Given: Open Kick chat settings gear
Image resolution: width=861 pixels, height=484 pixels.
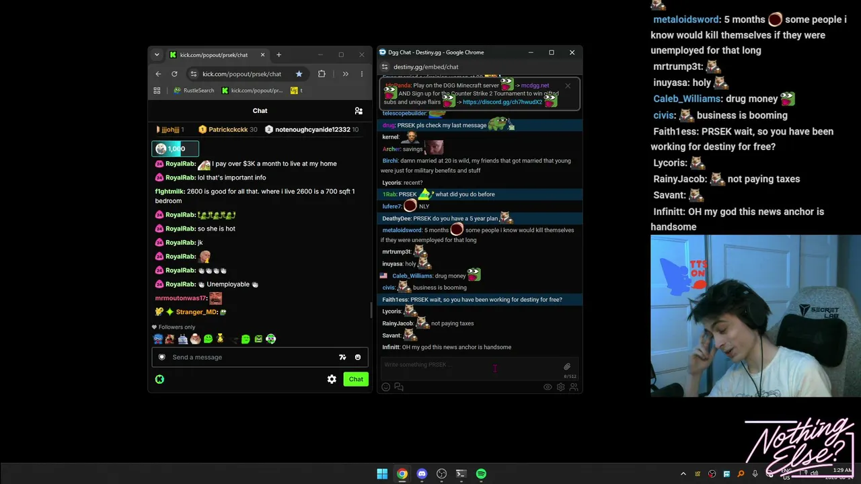Looking at the screenshot, I should [332, 379].
